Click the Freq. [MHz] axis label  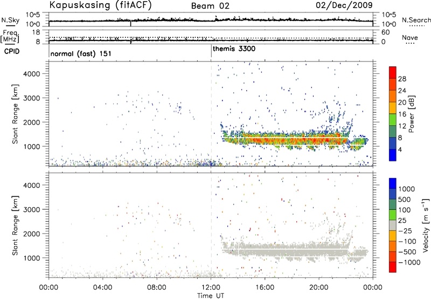coord(10,36)
